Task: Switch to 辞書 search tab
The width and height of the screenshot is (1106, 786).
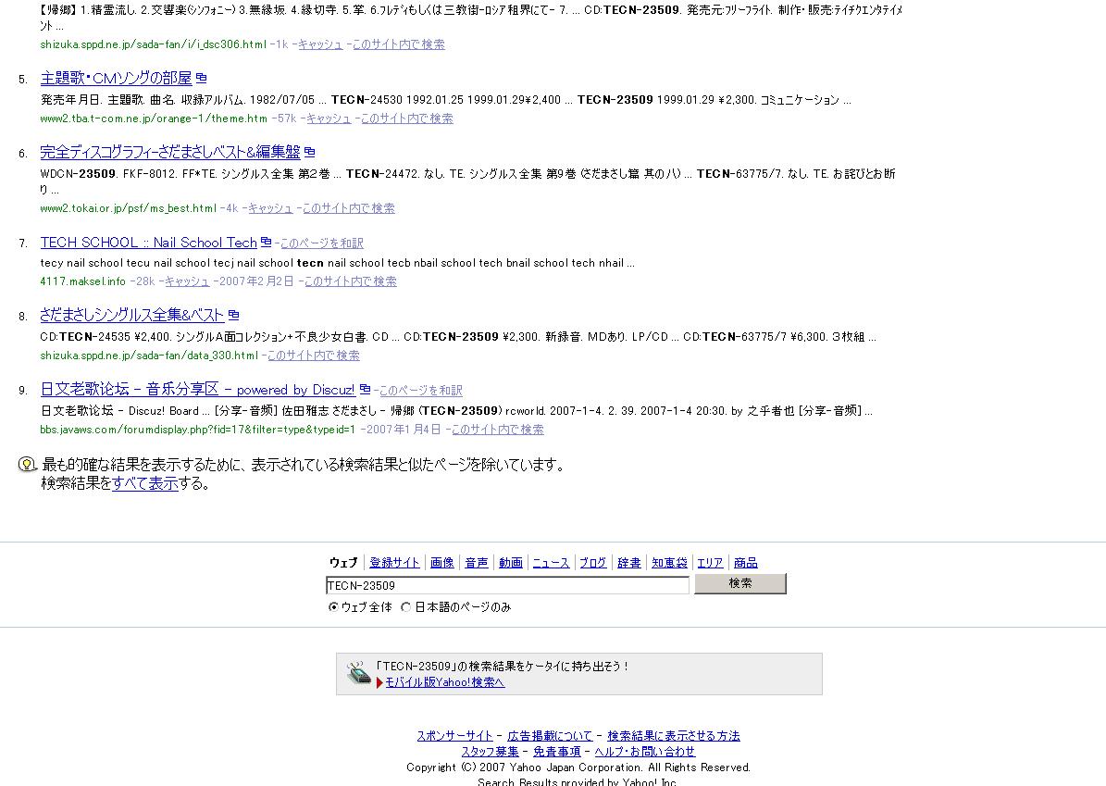Action: (629, 562)
